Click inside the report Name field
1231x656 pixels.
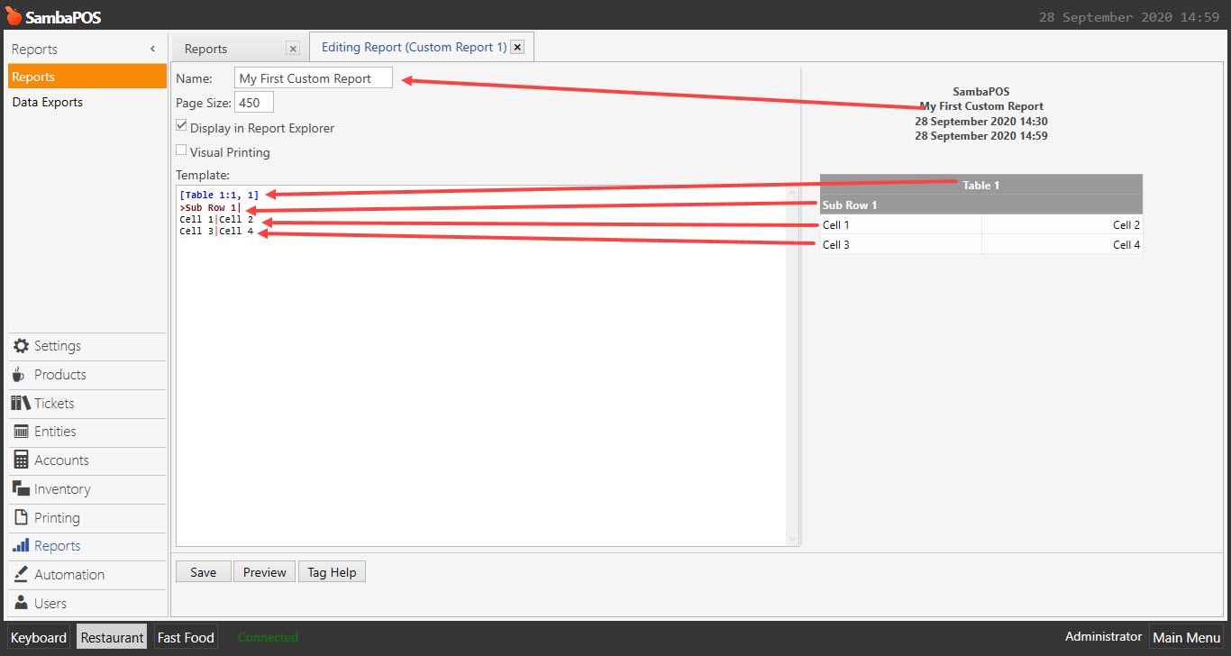click(313, 77)
